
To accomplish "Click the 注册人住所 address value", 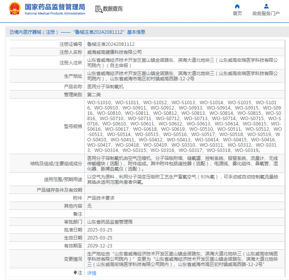I will (182, 63).
